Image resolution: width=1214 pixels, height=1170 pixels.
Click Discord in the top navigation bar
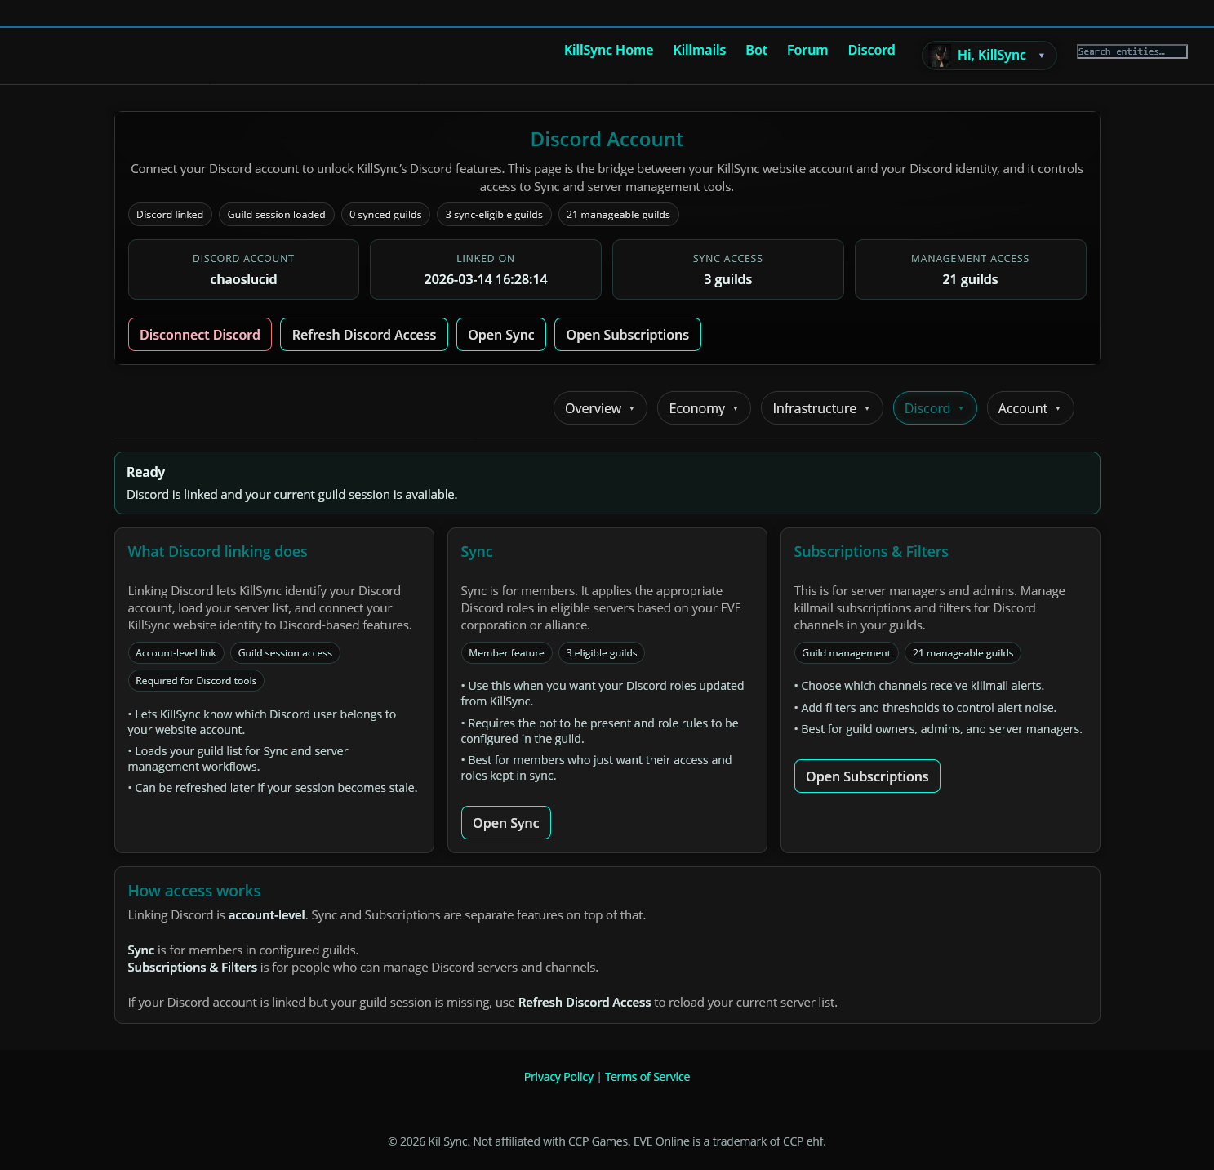tap(871, 50)
